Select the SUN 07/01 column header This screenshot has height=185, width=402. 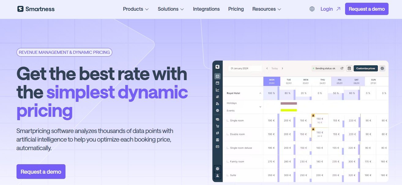click(x=373, y=81)
